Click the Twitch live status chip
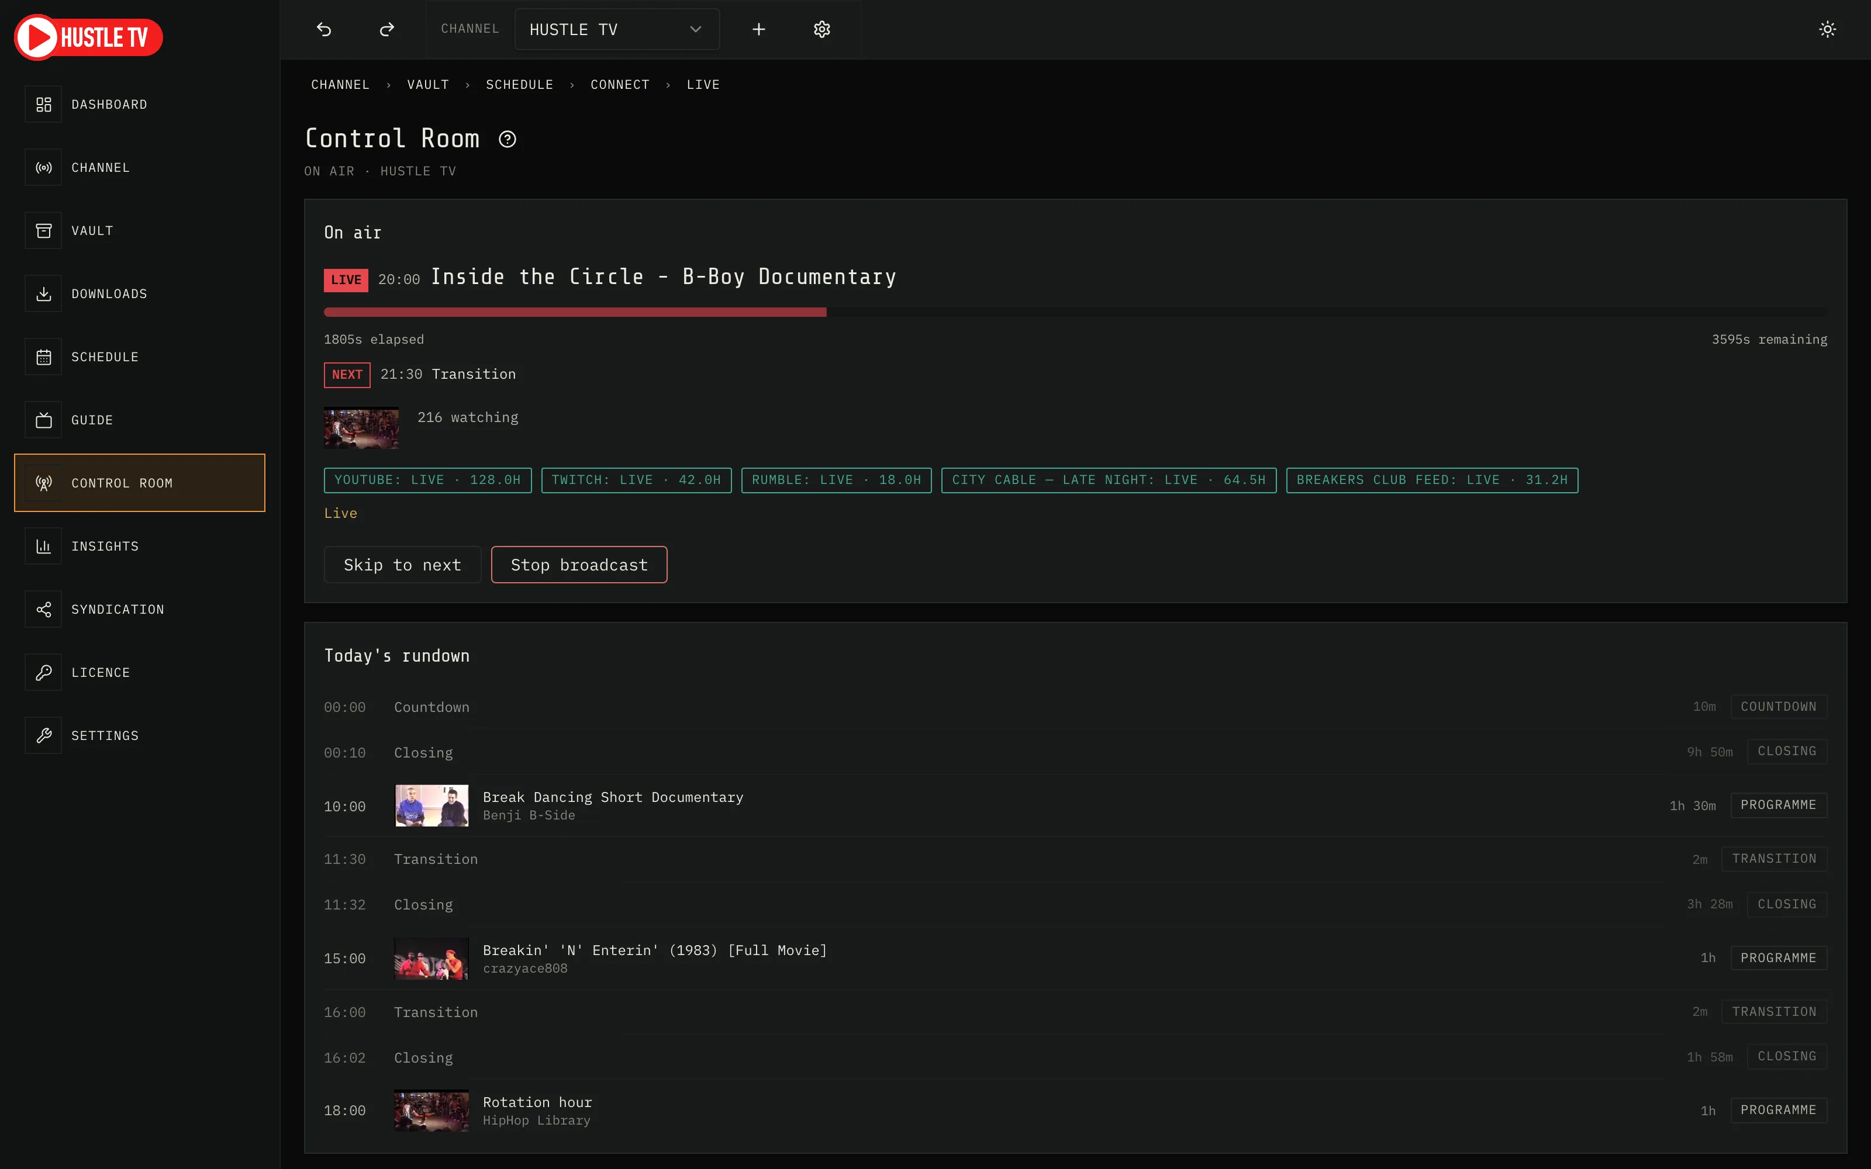The image size is (1871, 1169). coord(636,480)
